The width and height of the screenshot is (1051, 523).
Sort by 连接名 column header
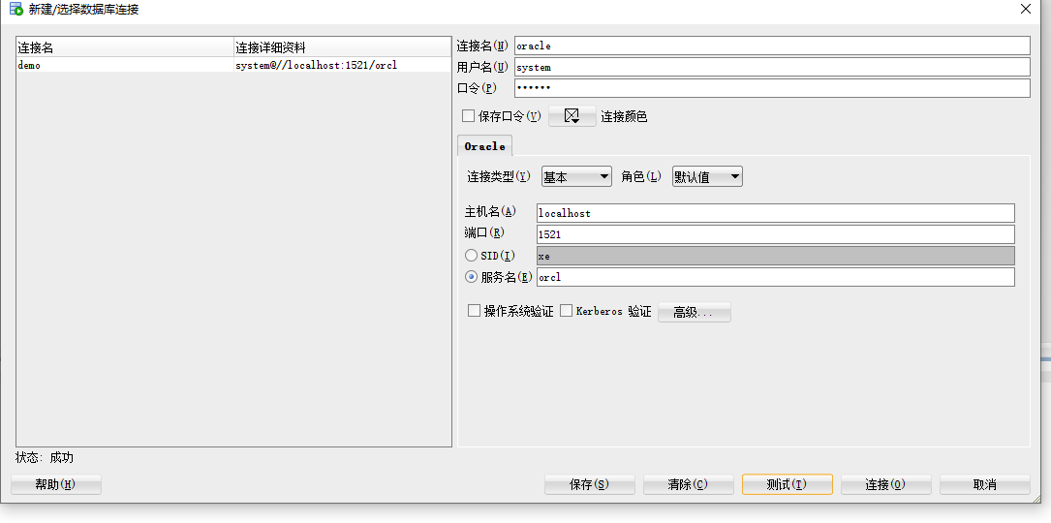pyautogui.click(x=125, y=47)
